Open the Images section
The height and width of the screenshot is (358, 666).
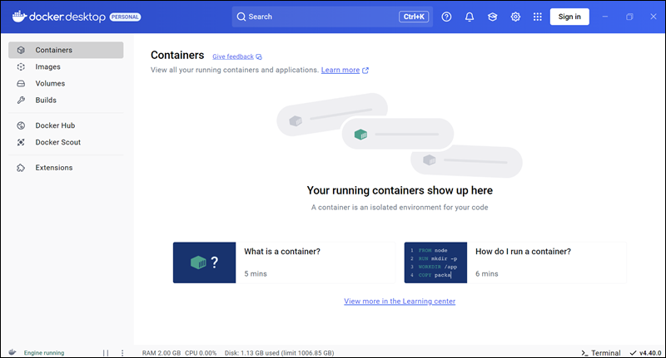pos(66,66)
